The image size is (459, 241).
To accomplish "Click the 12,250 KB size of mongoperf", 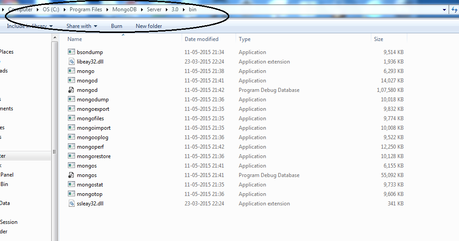I will (x=392, y=146).
